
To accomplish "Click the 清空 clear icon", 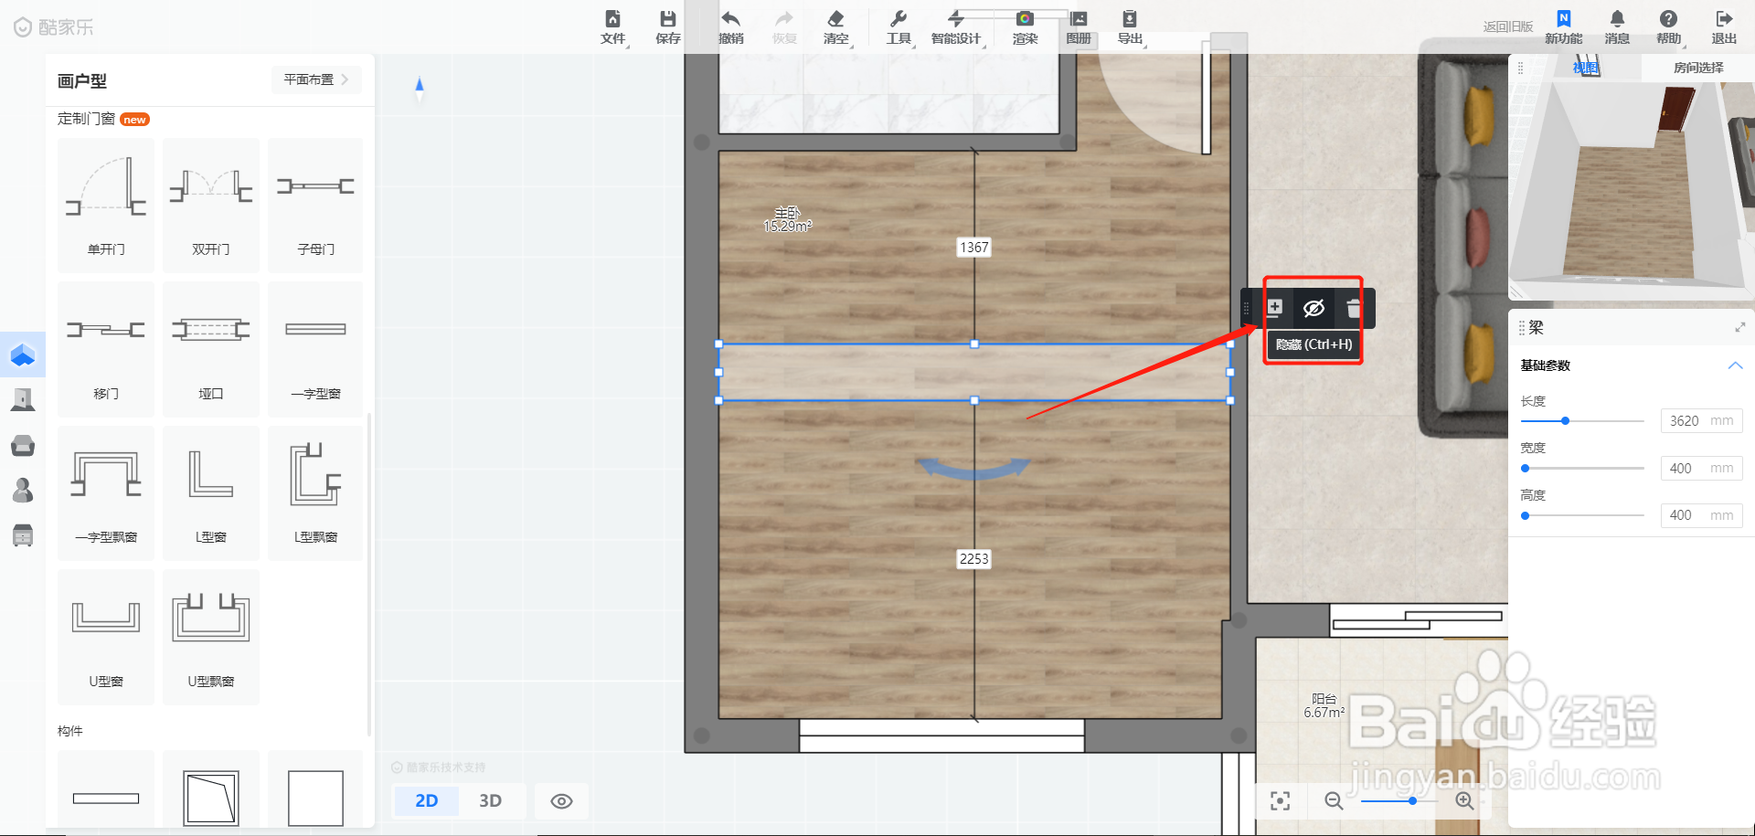I will click(835, 27).
